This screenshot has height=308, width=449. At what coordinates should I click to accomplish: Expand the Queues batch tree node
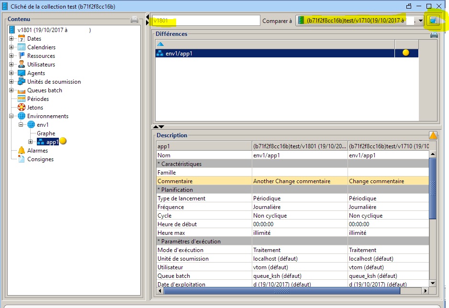pyautogui.click(x=11, y=90)
